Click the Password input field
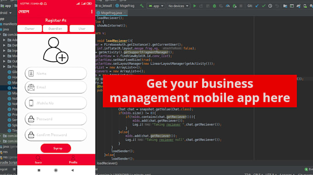This screenshot has height=175, width=313. click(56, 119)
